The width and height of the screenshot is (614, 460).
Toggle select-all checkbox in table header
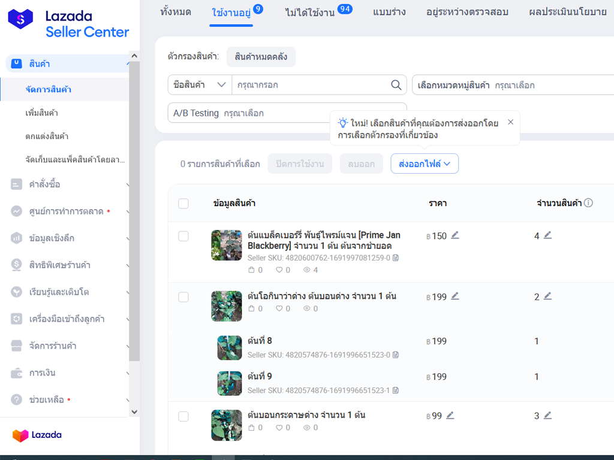pos(183,204)
